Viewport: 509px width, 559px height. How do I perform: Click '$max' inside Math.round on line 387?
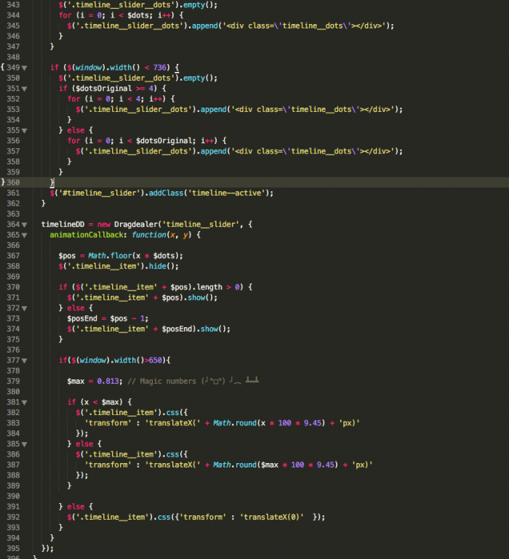point(270,465)
